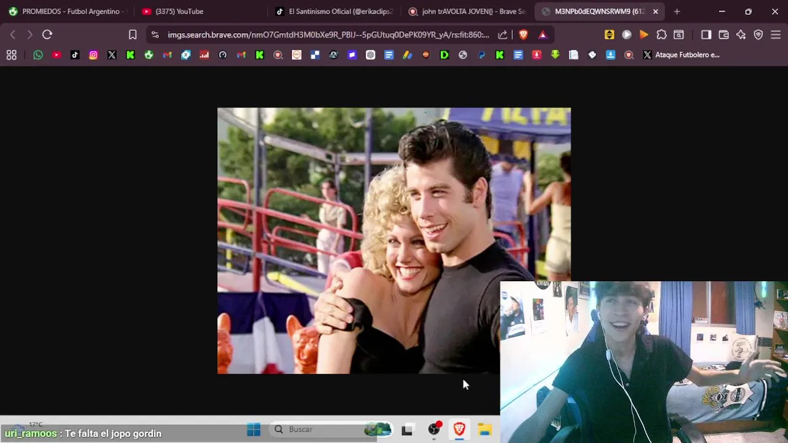Open Brave Shields lion icon

[x=523, y=35]
